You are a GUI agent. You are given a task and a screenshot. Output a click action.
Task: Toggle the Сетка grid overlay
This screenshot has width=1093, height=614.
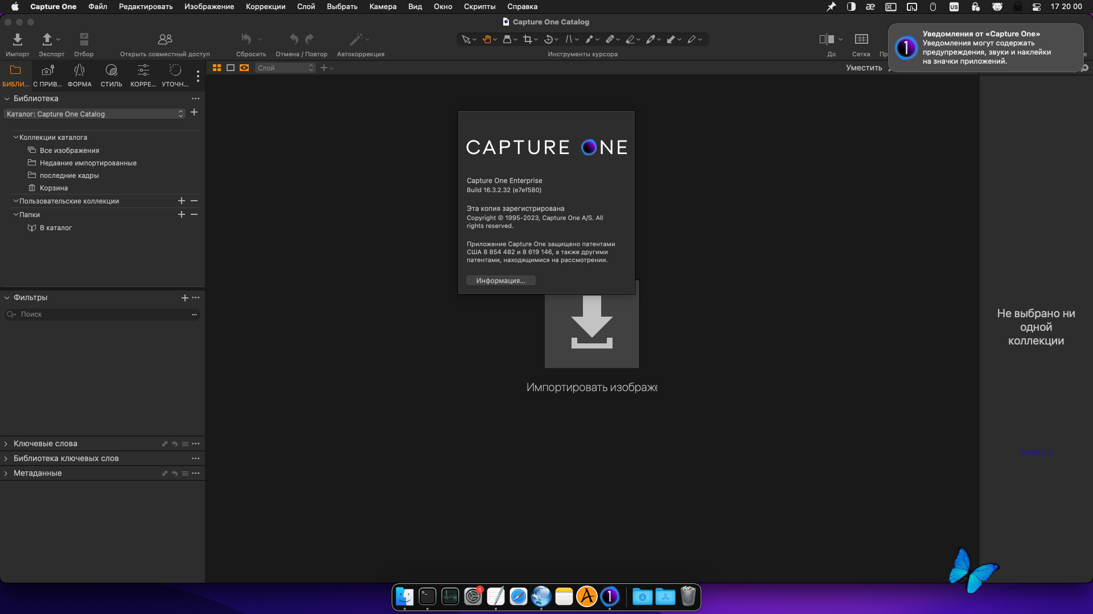[x=861, y=39]
